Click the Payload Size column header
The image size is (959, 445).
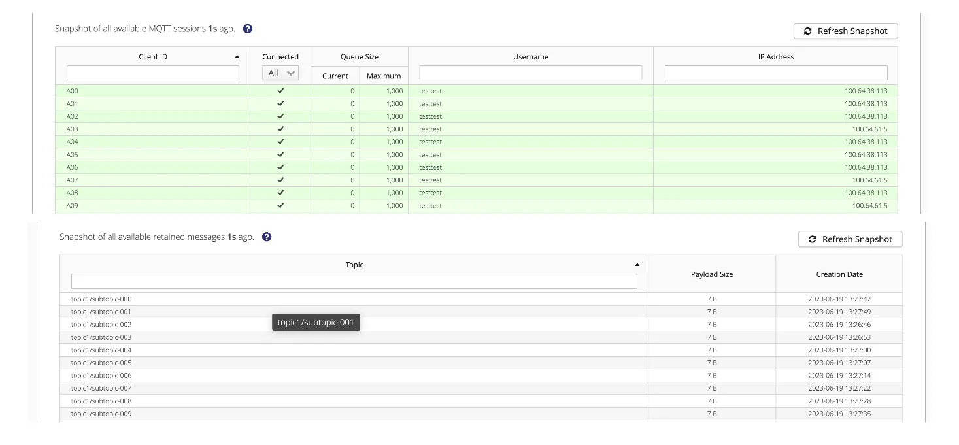click(x=712, y=274)
